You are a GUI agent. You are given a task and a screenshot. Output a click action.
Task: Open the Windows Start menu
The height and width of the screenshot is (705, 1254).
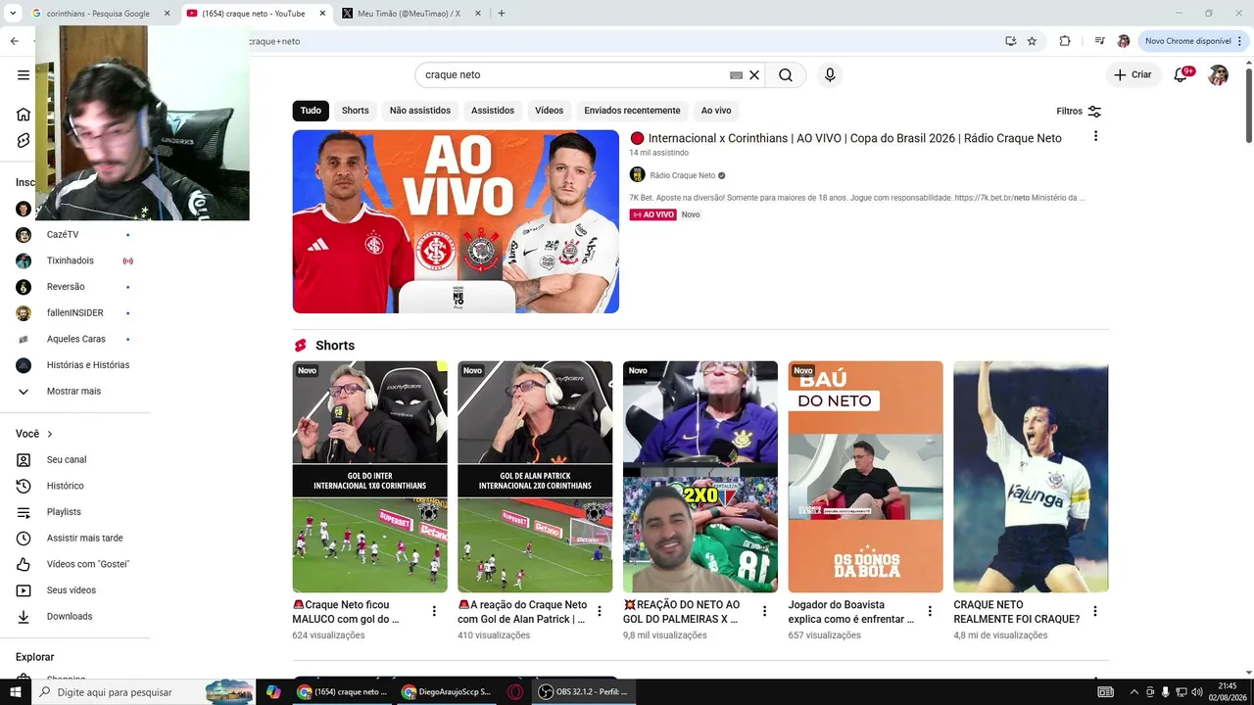click(x=15, y=692)
